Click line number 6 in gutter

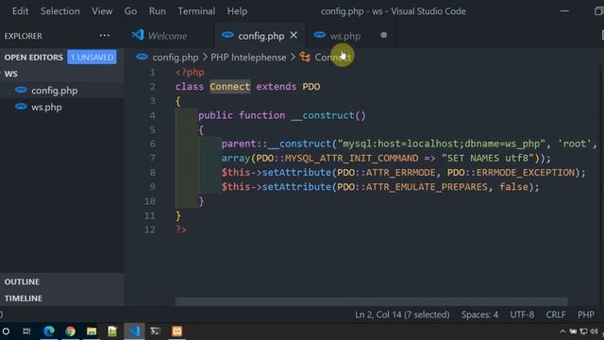pyautogui.click(x=153, y=144)
